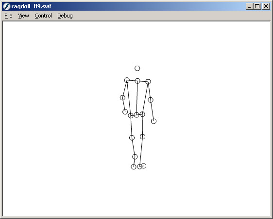Open the View menu
Screen dimensions: 273x219
23,16
